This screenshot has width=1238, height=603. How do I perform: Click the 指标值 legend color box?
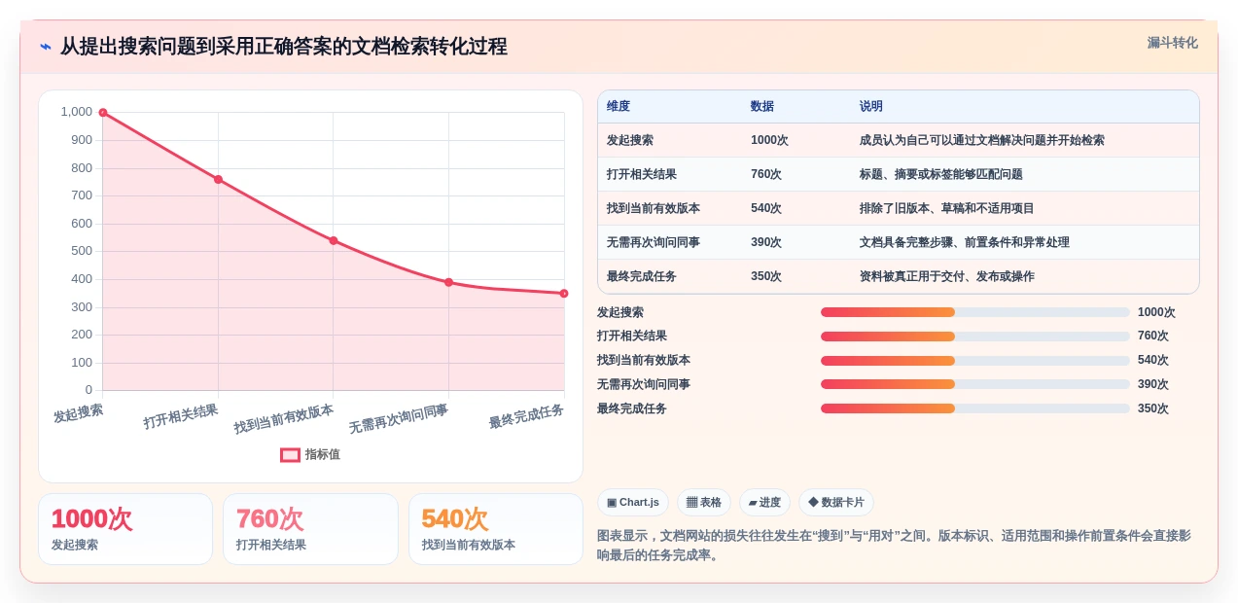290,454
